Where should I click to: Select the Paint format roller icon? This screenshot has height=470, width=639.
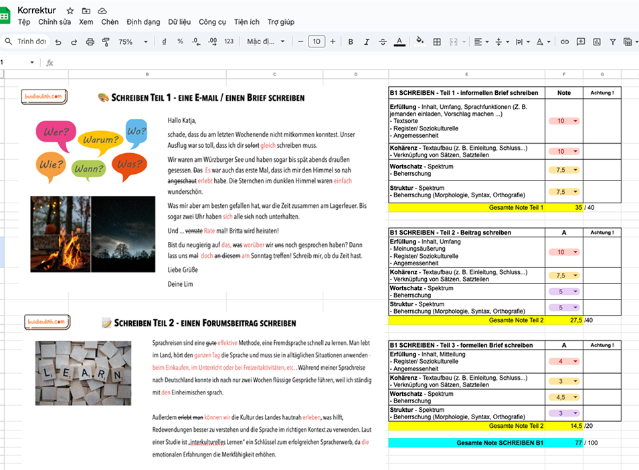pos(106,41)
